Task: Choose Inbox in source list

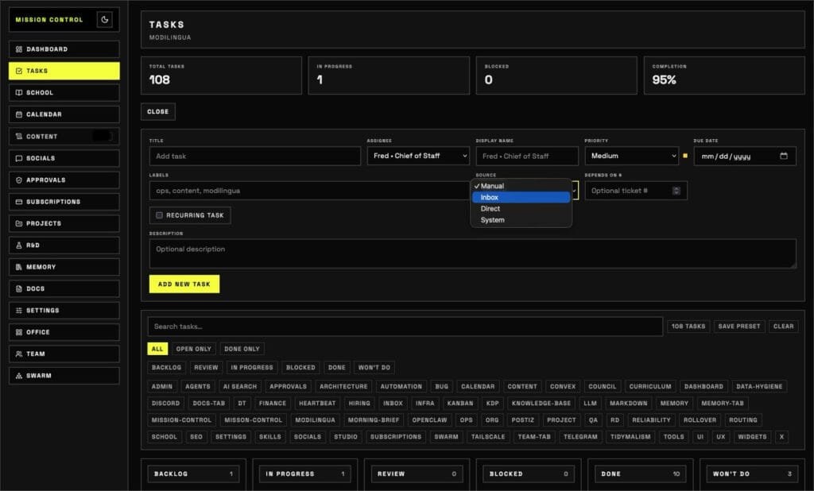Action: (521, 197)
